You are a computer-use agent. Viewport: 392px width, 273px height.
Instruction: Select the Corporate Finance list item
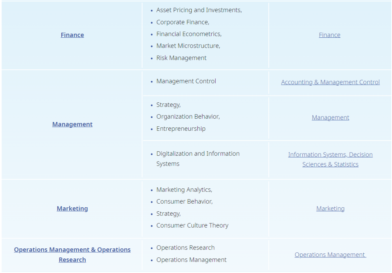183,22
